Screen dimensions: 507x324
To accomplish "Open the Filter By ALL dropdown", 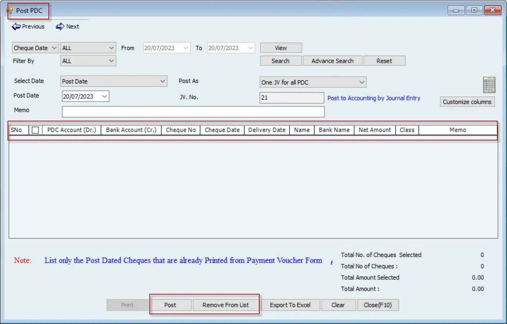I will [88, 61].
